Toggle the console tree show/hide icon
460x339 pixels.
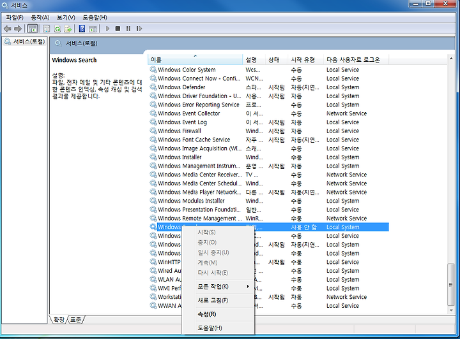pos(33,29)
